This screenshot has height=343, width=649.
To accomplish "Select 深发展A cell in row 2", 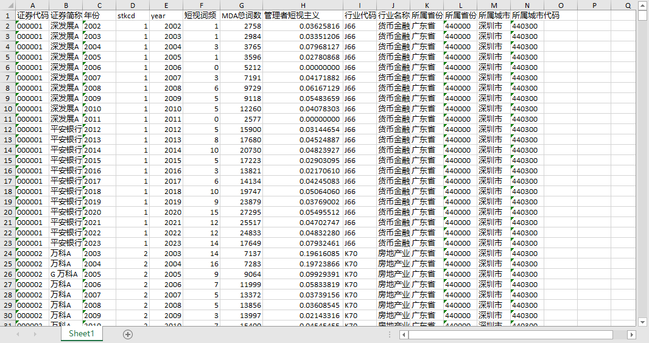I will click(66, 26).
